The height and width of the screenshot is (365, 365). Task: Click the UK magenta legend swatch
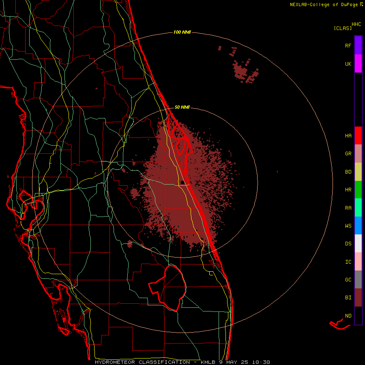click(x=358, y=64)
